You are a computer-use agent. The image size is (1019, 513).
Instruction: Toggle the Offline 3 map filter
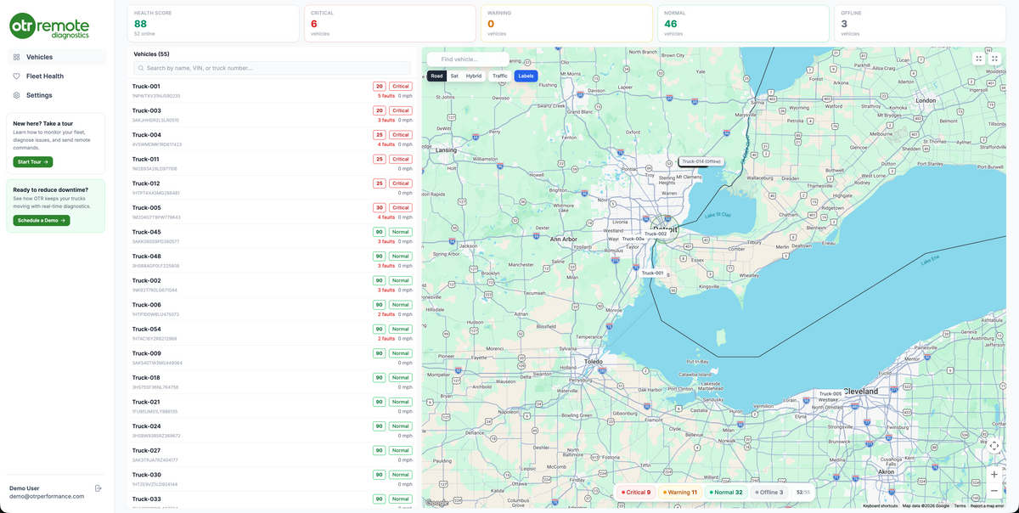click(x=769, y=492)
